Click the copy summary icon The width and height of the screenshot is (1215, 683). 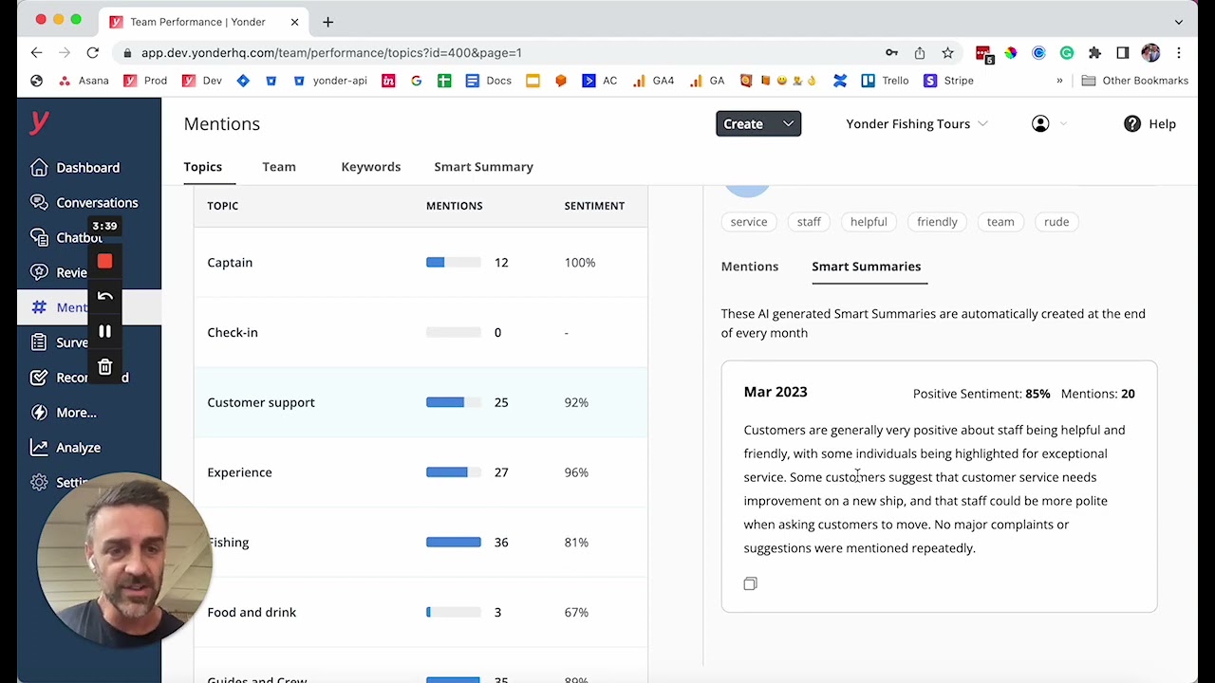pos(750,583)
